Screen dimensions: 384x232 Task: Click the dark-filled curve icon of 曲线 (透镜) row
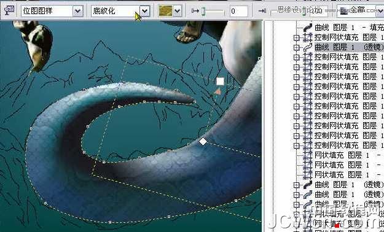coord(308,185)
